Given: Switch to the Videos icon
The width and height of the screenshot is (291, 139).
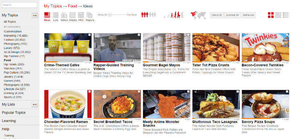Looking at the screenshot, I should click(x=64, y=17).
